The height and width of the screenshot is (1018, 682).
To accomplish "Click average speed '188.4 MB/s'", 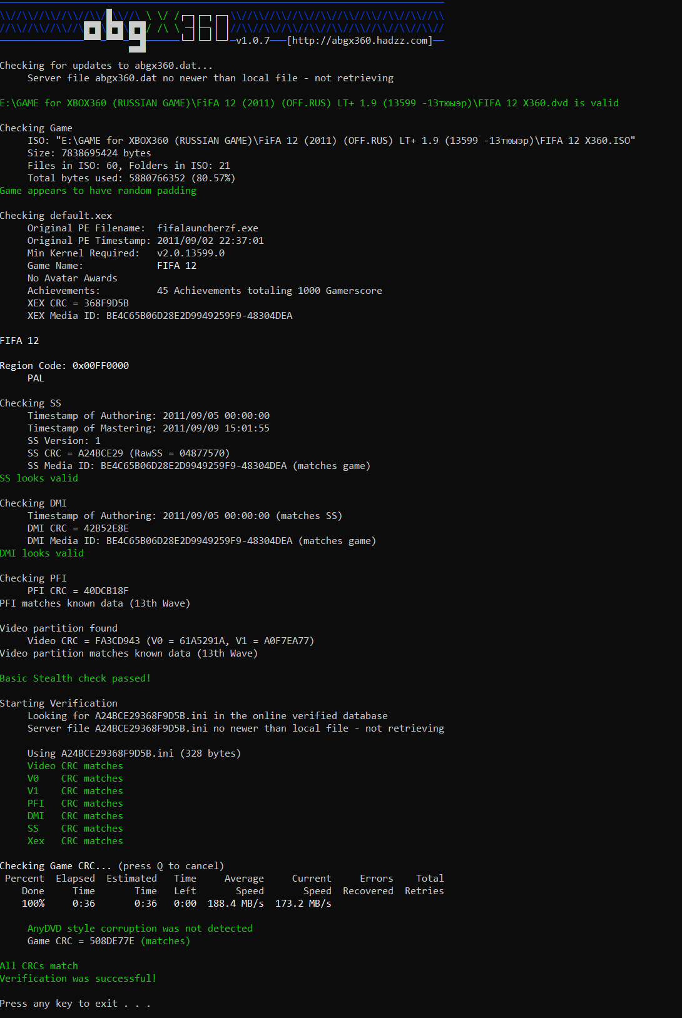I will (x=236, y=904).
